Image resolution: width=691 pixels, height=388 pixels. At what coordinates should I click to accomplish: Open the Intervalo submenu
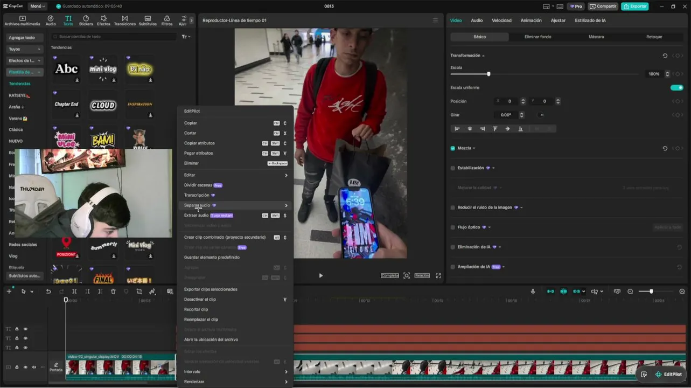coord(235,371)
